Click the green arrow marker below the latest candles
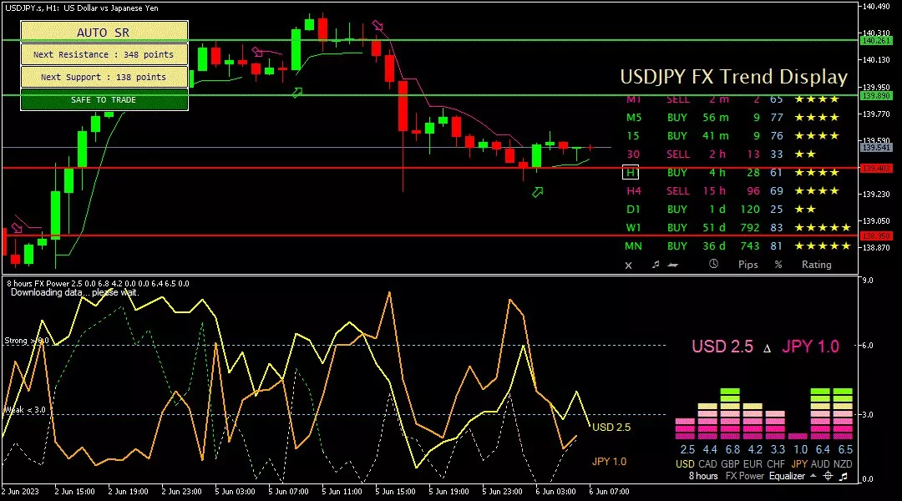 [x=538, y=192]
